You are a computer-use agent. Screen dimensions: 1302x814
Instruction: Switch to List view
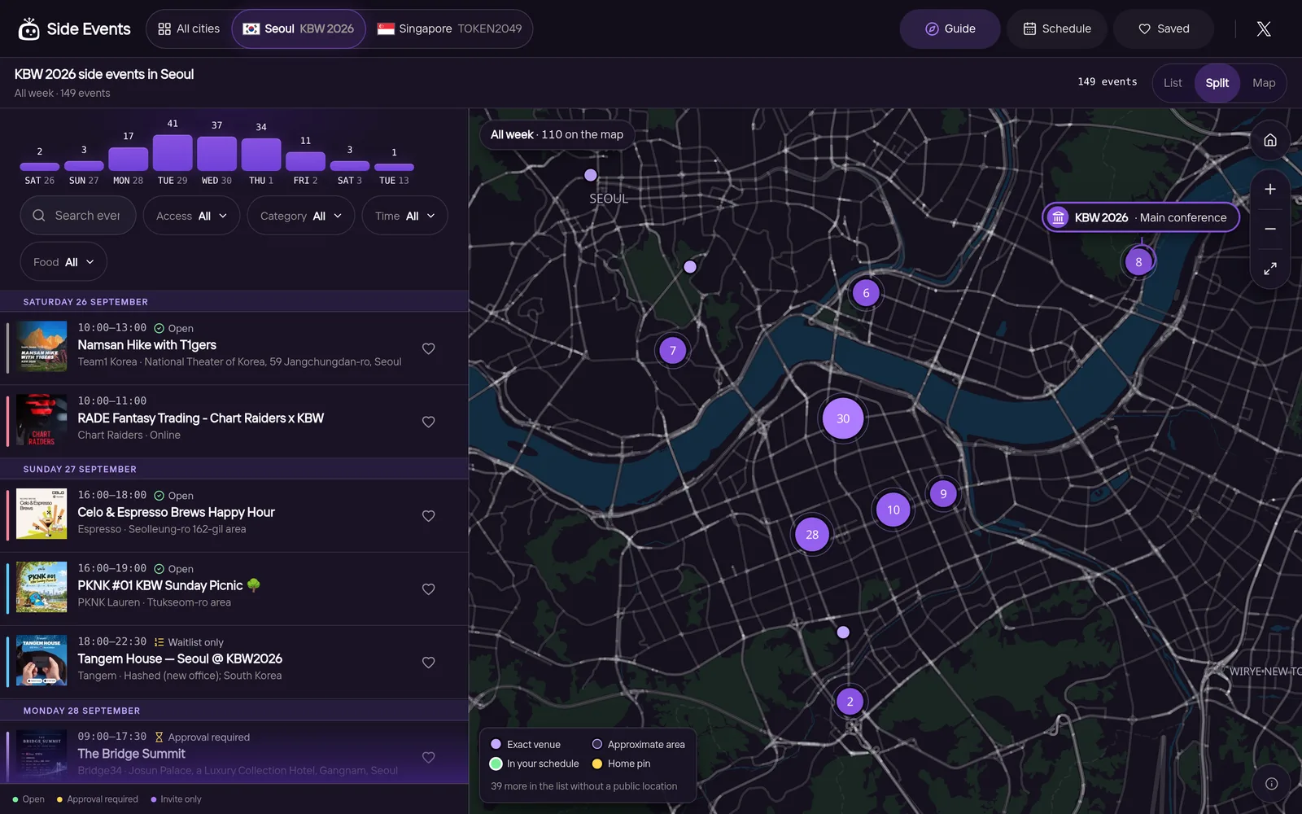click(1173, 83)
